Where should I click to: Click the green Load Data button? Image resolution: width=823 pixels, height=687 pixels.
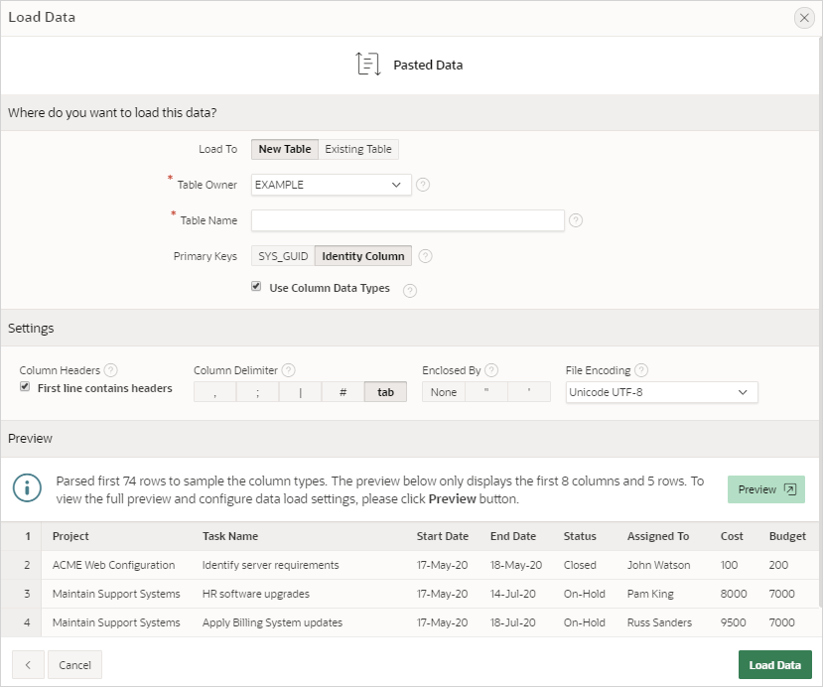[774, 665]
